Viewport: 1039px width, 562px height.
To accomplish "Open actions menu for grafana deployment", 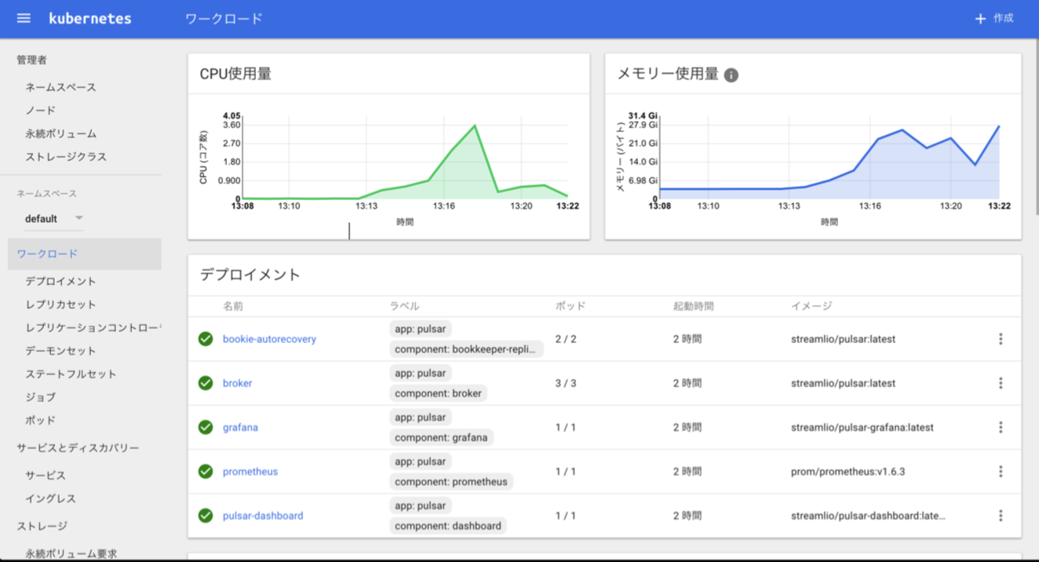I will (x=1001, y=427).
